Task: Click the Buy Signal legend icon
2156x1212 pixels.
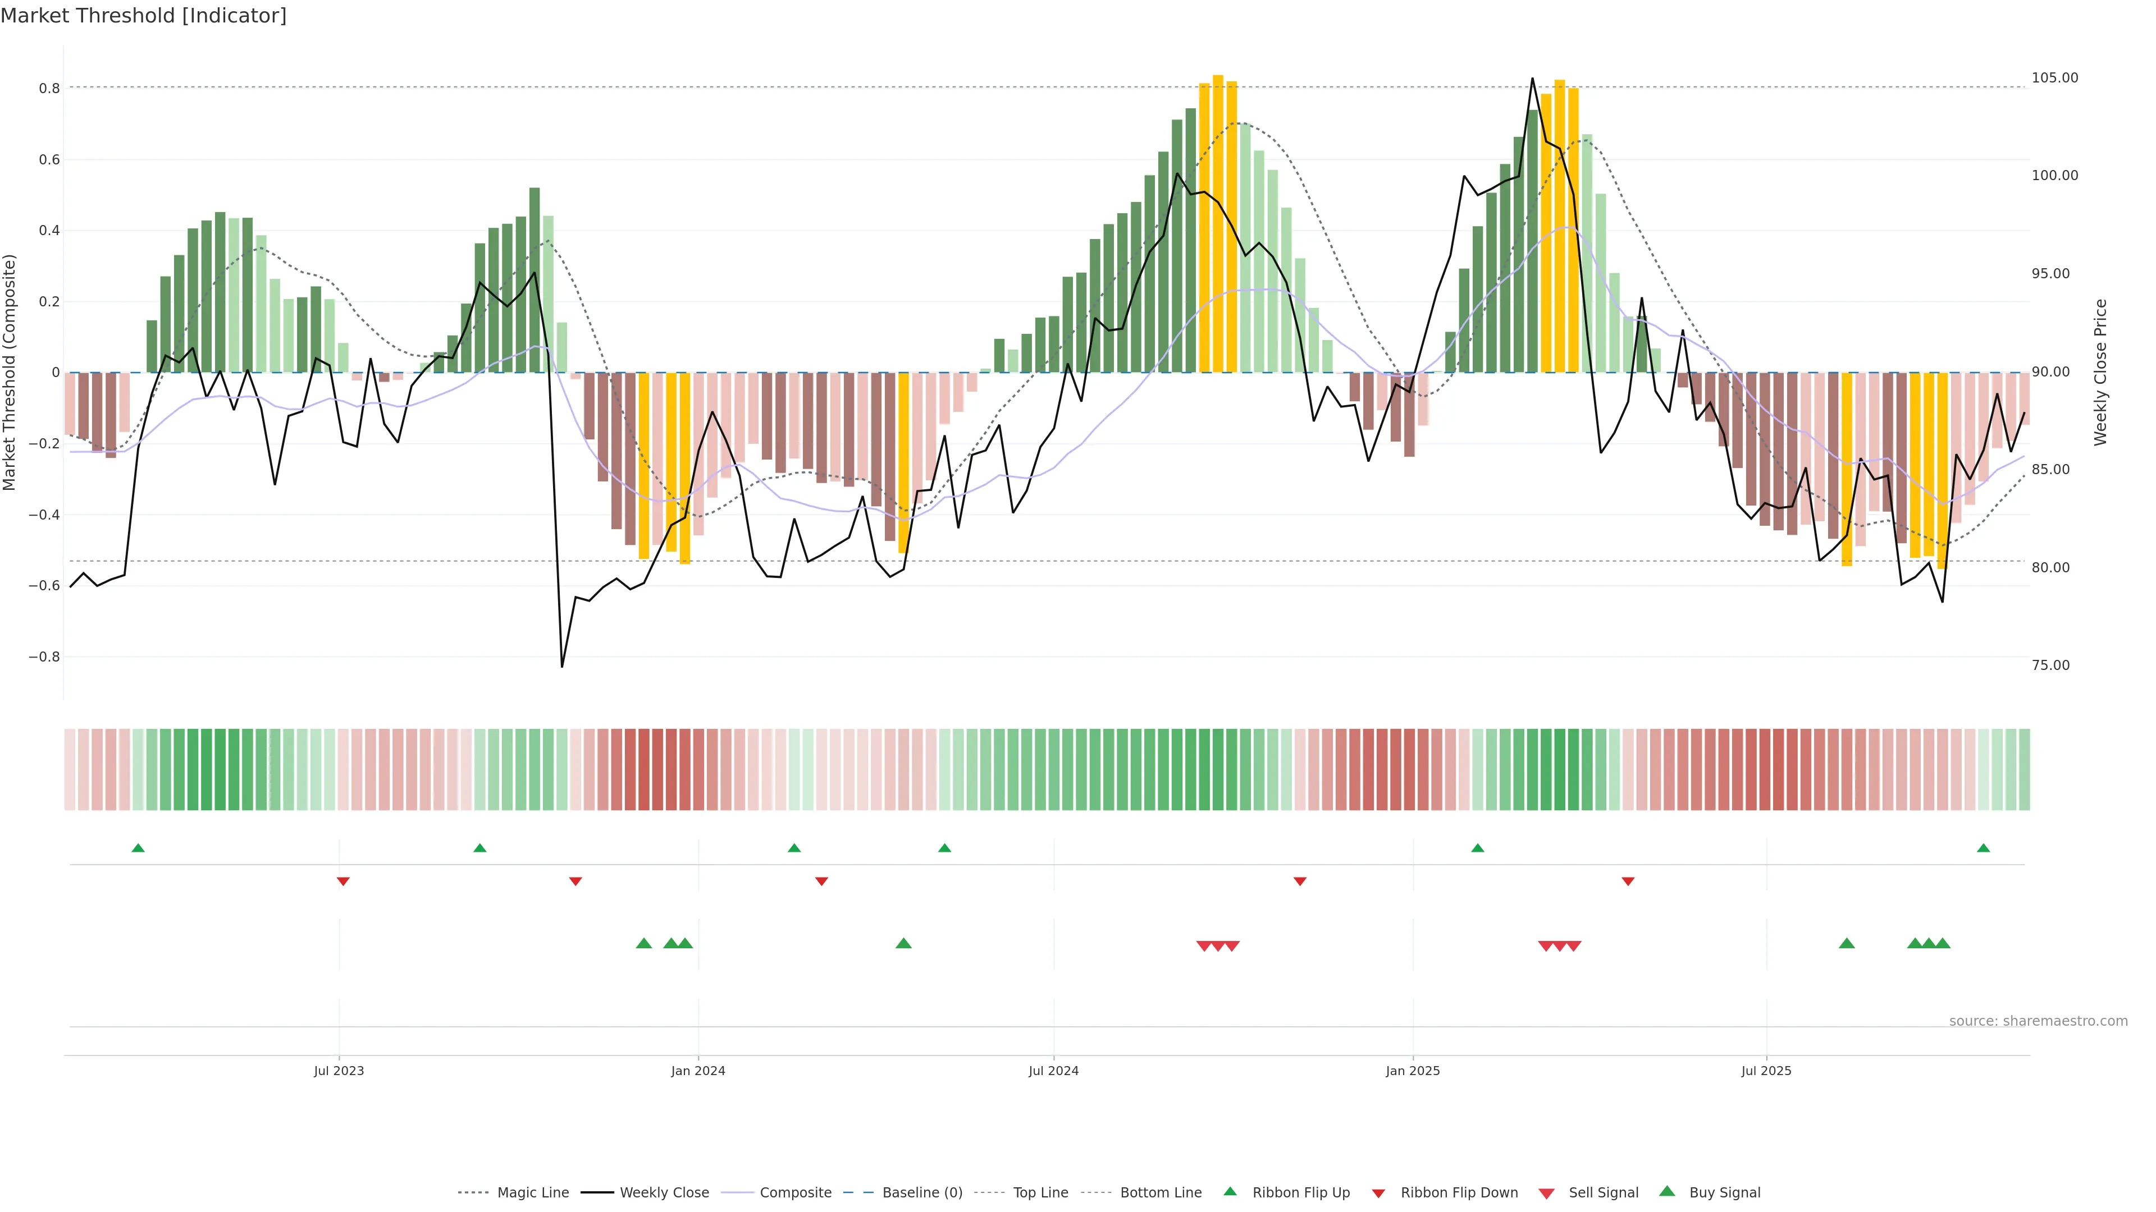Action: 1667,1191
